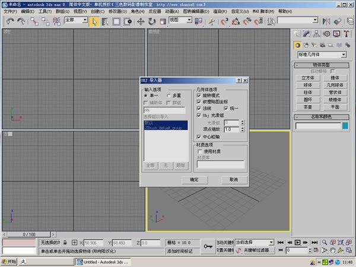
Task: Click the Align tool icon
Action: (x=338, y=22)
